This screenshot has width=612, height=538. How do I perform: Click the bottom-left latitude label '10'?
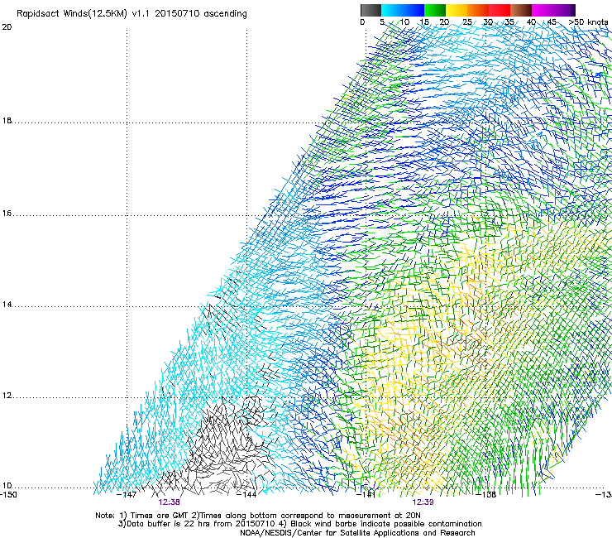click(7, 486)
